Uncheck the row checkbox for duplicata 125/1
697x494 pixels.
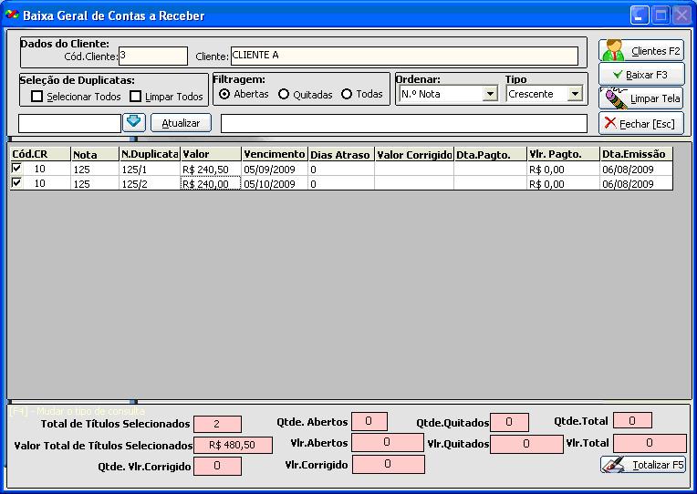point(16,168)
